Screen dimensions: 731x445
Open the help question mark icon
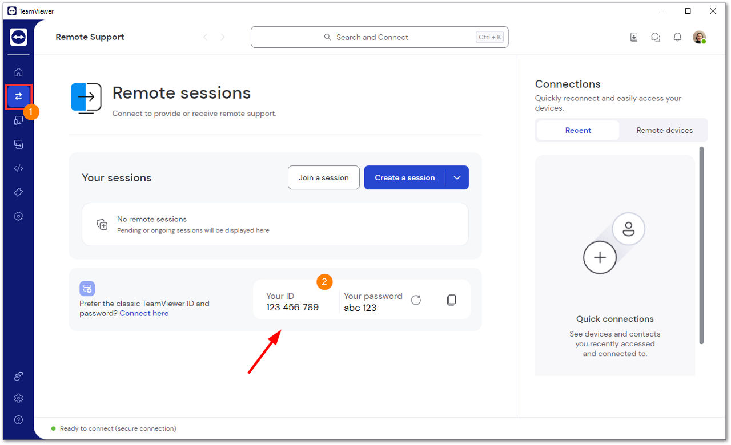[x=18, y=420]
